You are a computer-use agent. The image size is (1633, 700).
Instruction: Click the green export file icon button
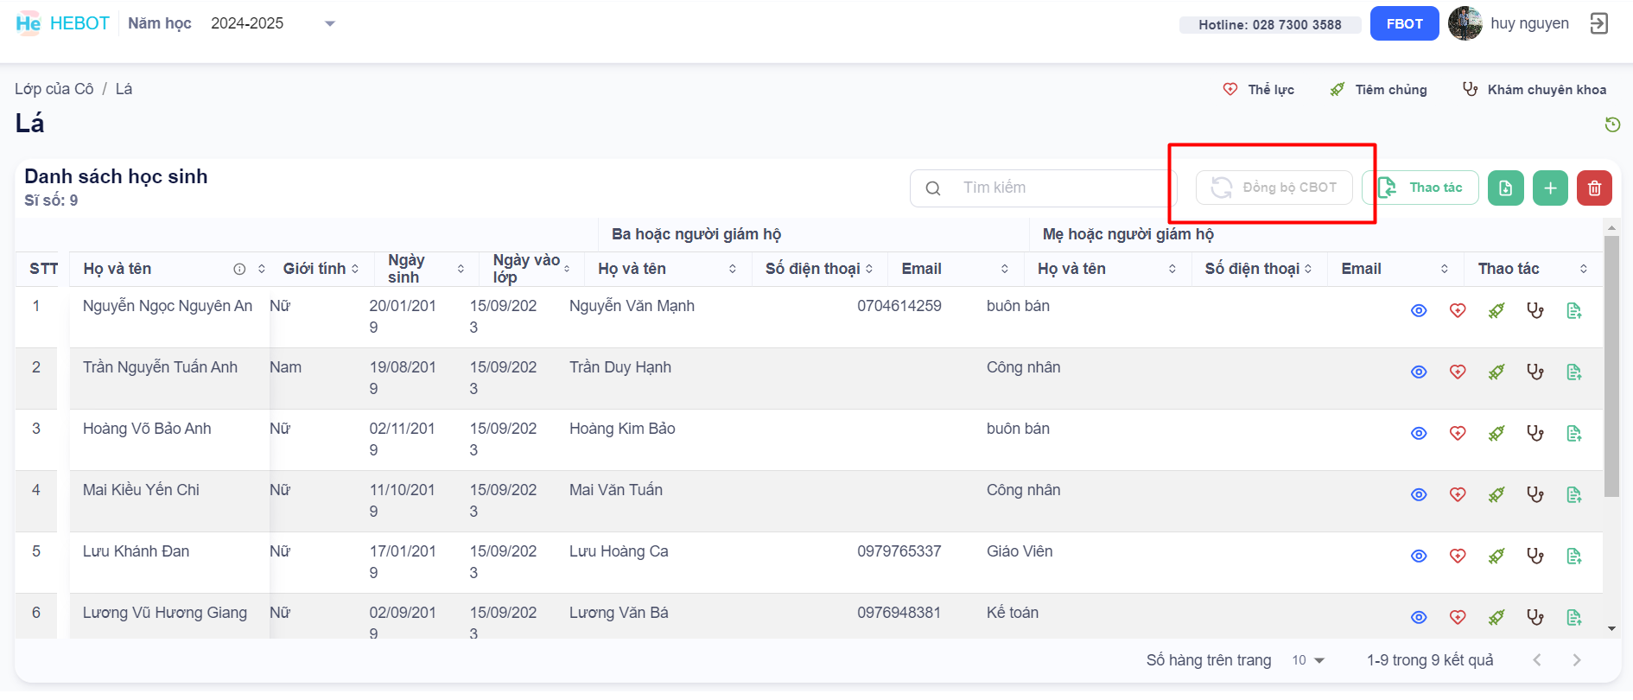click(1505, 188)
